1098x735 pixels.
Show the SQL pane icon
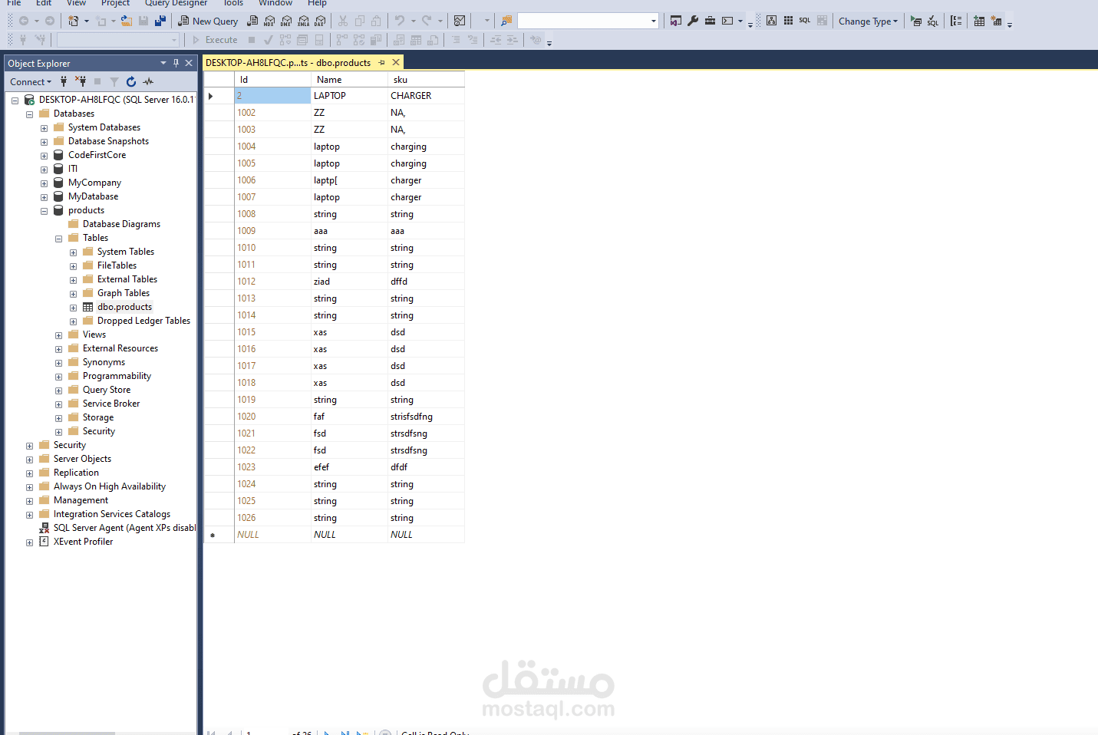(804, 21)
